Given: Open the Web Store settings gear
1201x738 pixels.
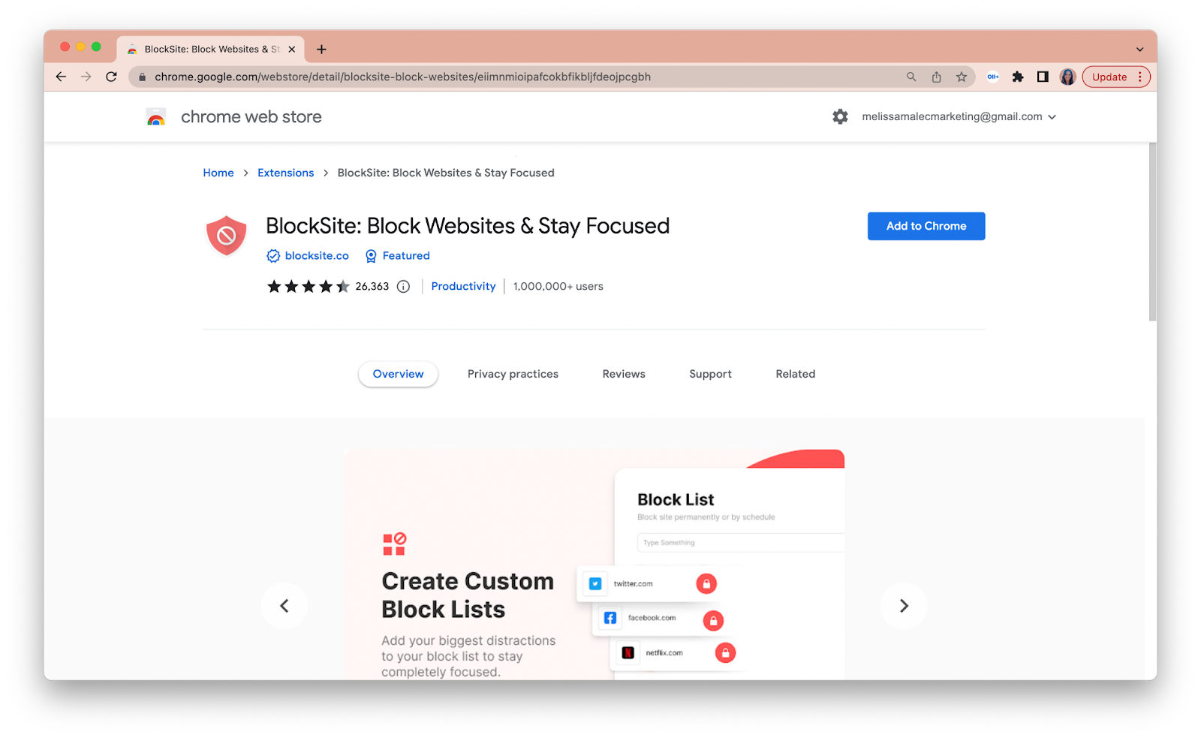Looking at the screenshot, I should coord(840,117).
